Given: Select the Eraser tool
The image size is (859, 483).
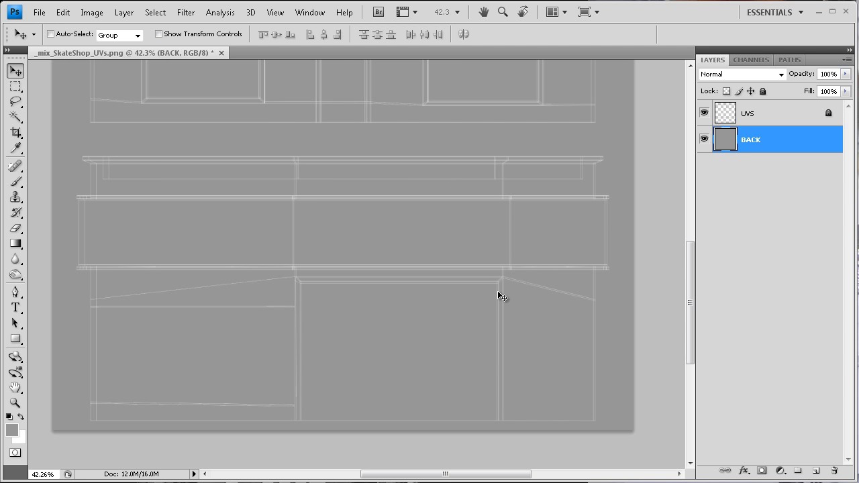Looking at the screenshot, I should coord(15,228).
